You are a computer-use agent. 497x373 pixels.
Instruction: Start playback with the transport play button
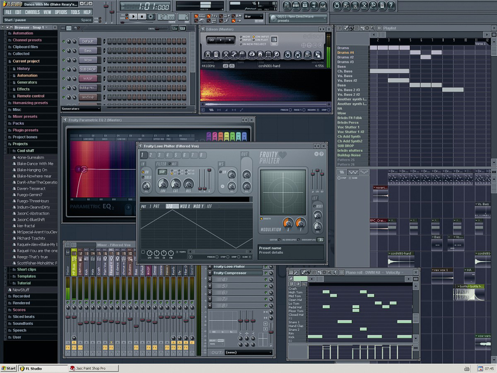pos(133,16)
